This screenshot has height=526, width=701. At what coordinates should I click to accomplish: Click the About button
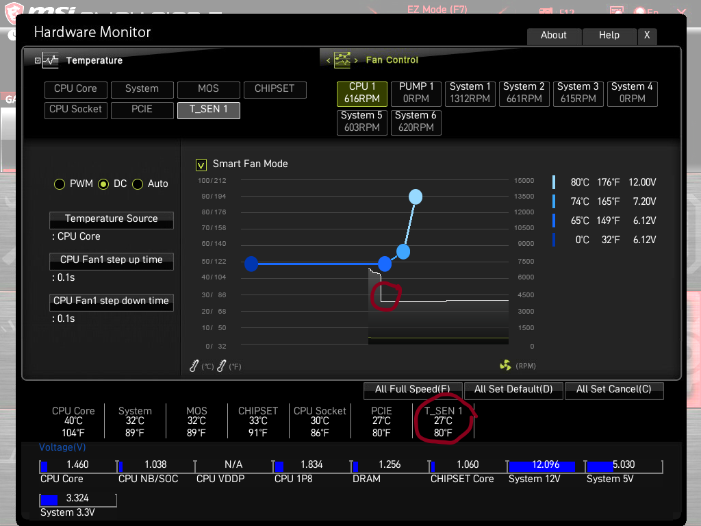click(x=554, y=36)
